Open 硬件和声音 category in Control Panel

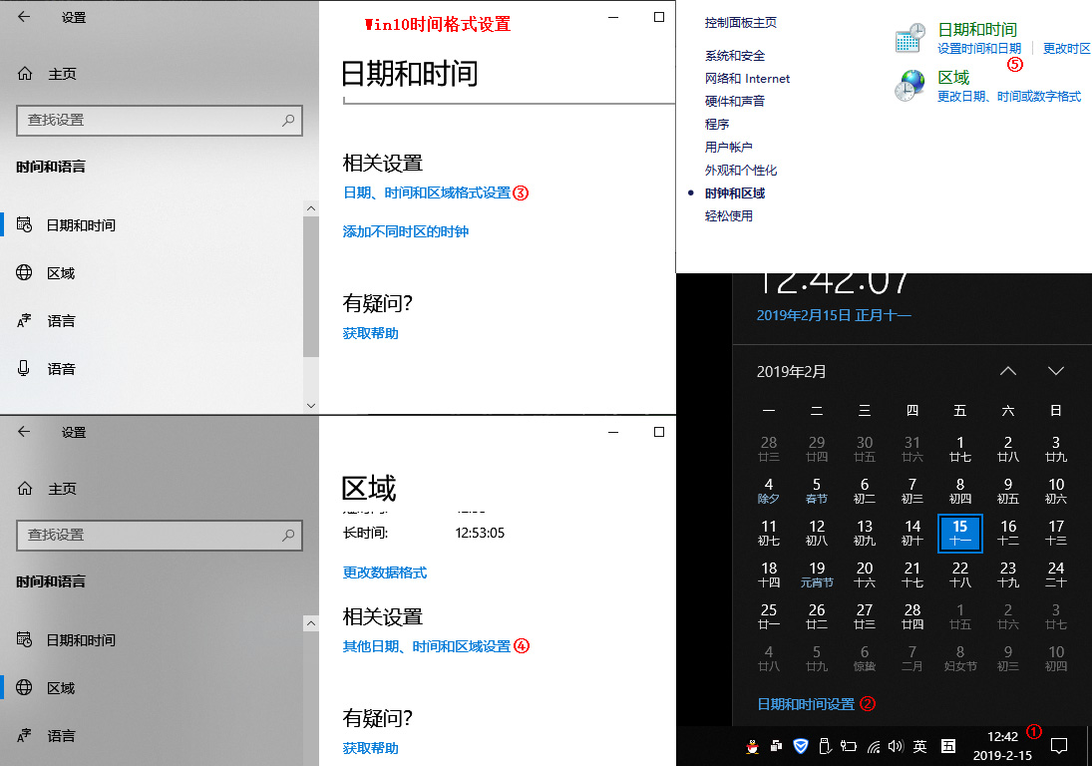click(x=735, y=102)
